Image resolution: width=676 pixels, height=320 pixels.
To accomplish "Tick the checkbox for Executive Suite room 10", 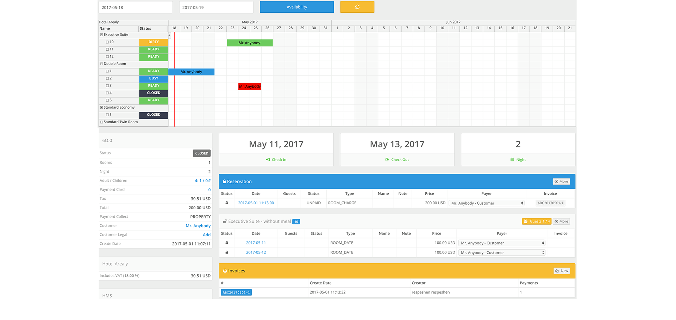I will [x=107, y=42].
